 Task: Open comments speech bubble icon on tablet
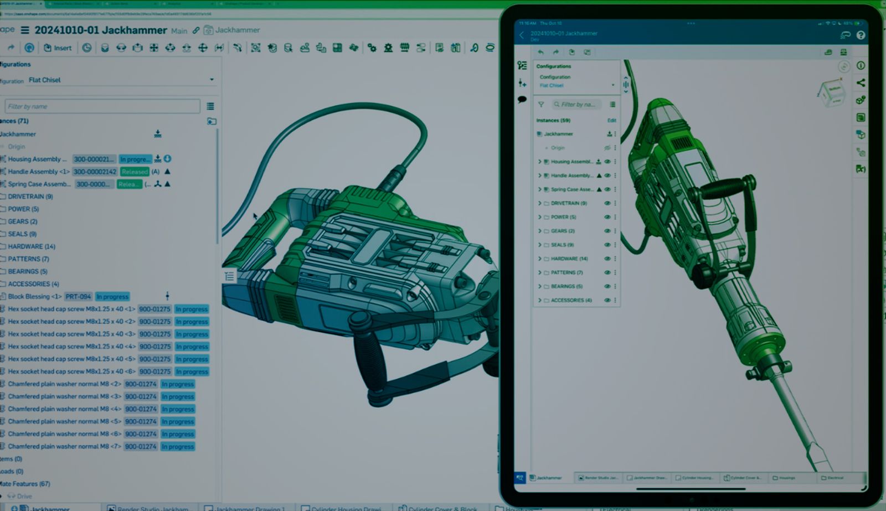pyautogui.click(x=522, y=100)
